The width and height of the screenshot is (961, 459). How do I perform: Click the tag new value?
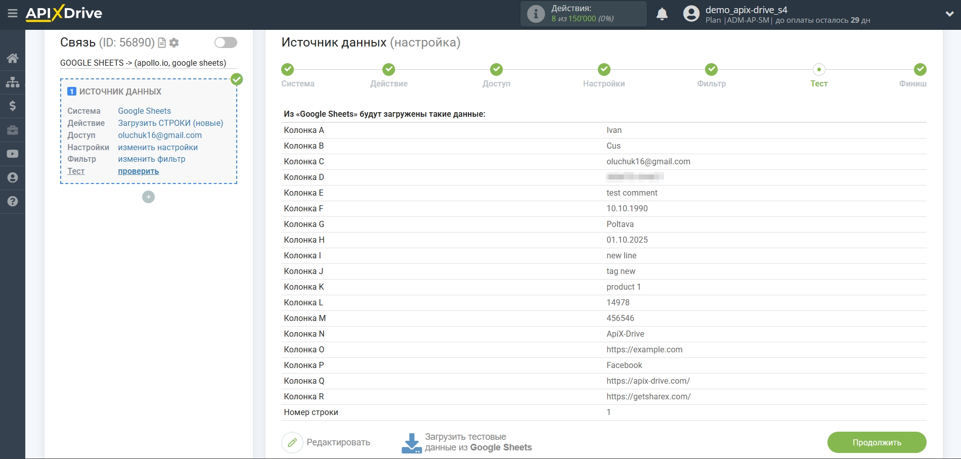tap(621, 271)
